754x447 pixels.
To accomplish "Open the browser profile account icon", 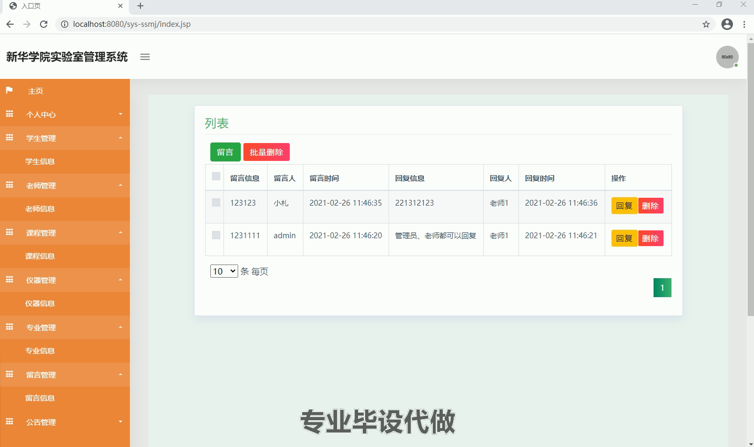I will point(727,24).
